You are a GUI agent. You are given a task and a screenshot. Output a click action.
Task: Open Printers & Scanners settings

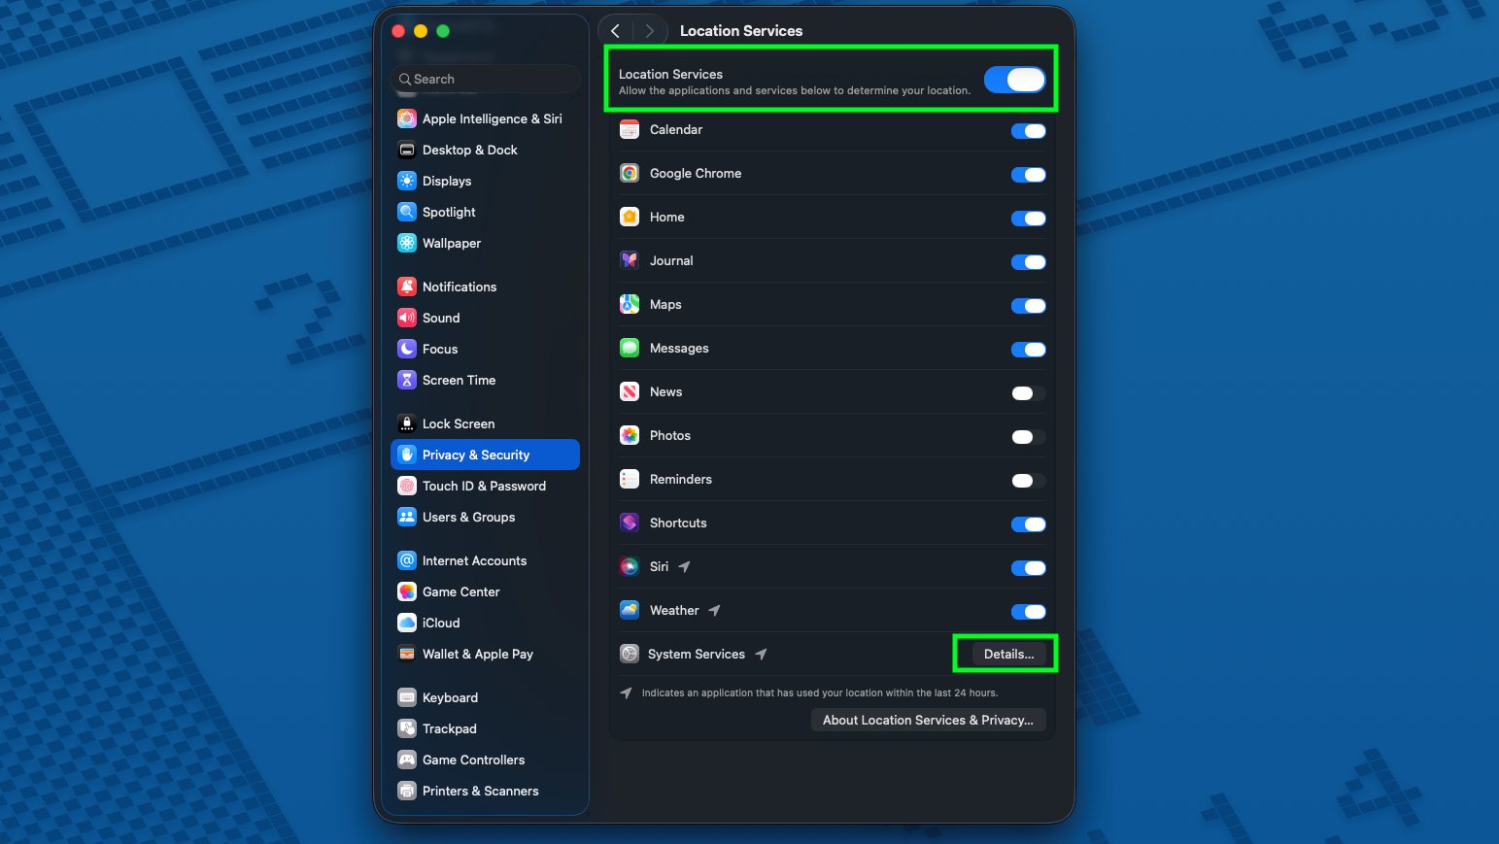[485, 791]
